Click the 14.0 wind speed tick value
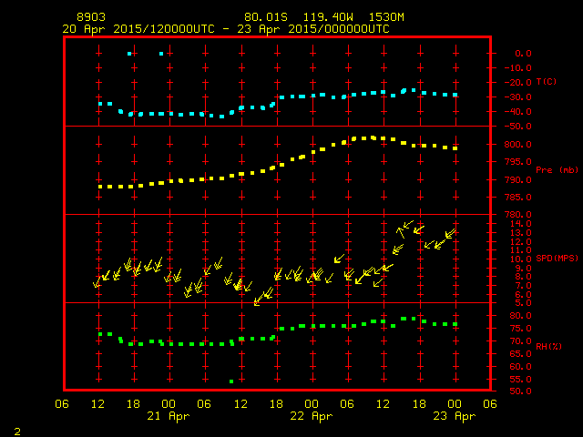 click(520, 224)
